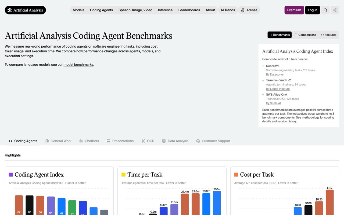Click the Cost per Task card title

click(x=257, y=175)
